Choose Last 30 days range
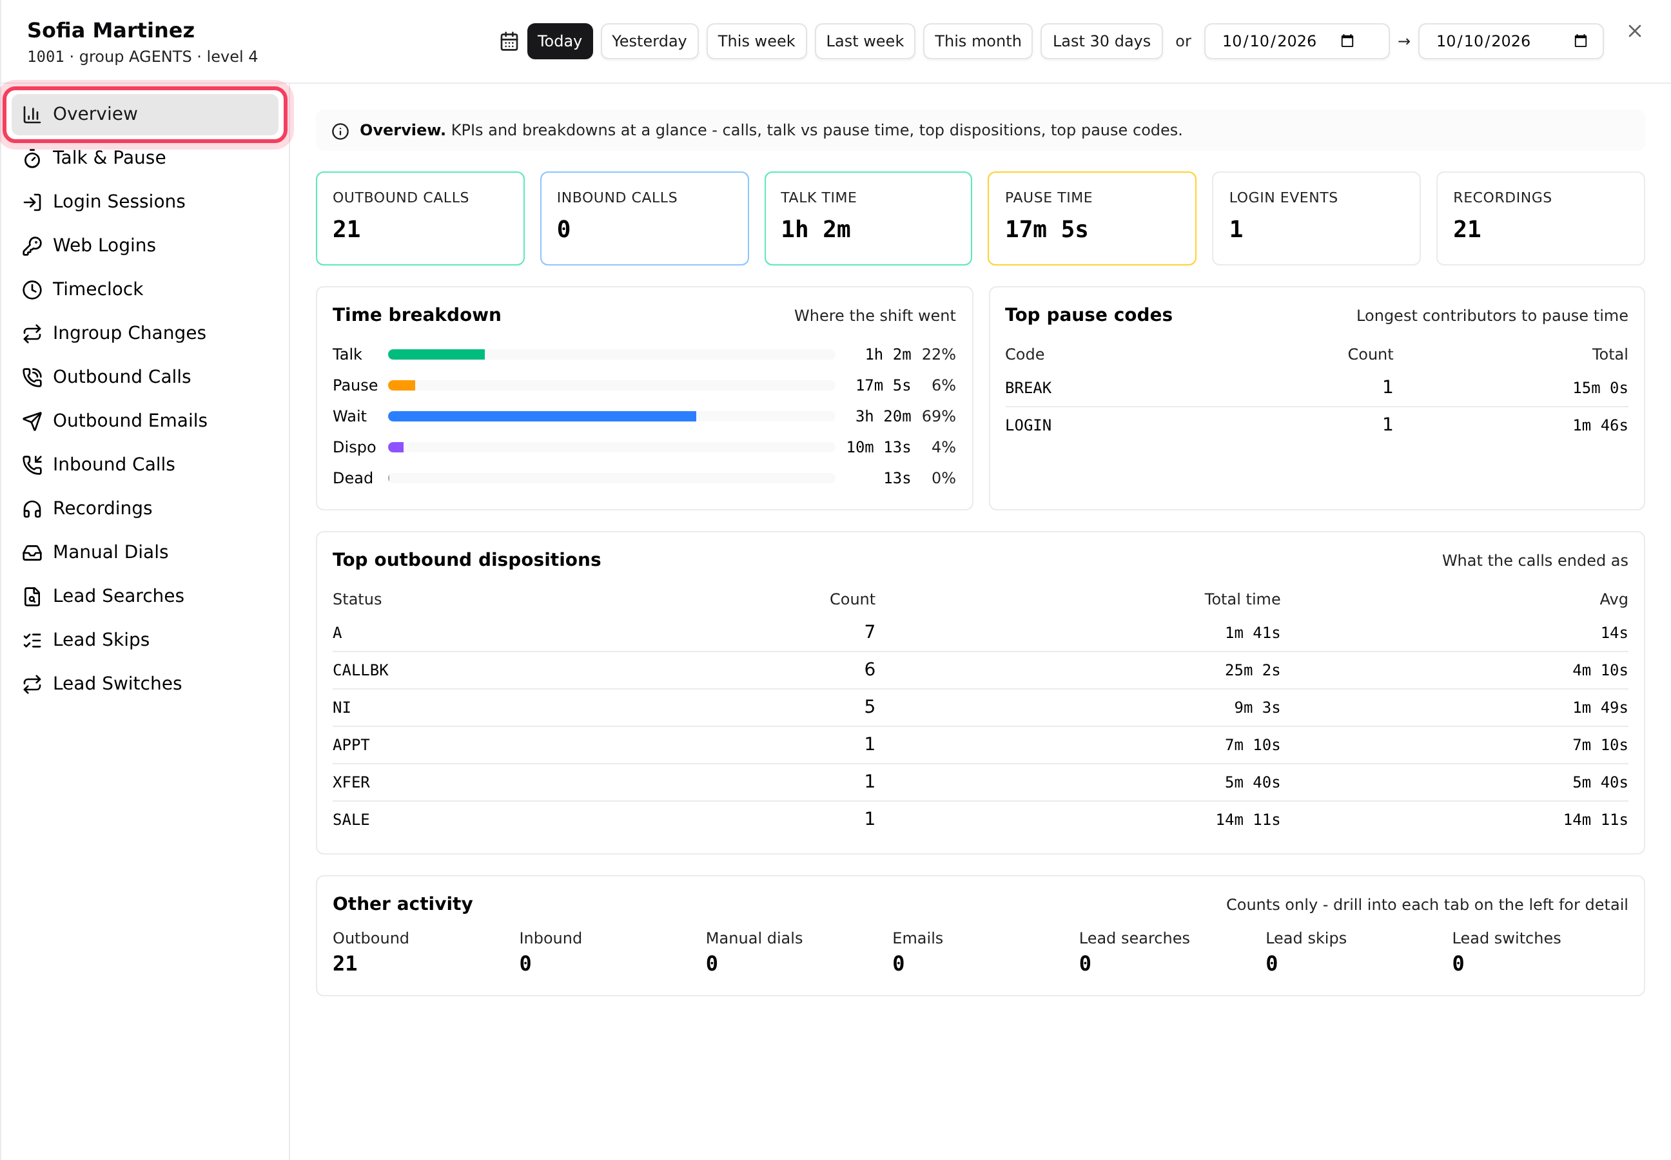 point(1101,41)
